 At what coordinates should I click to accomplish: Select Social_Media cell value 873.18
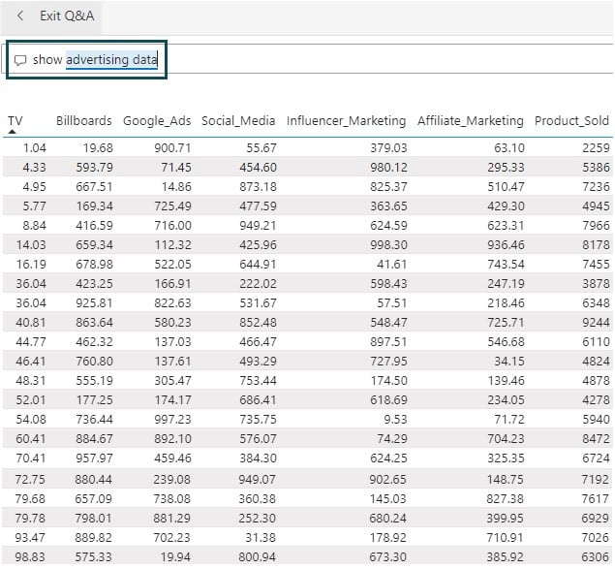pyautogui.click(x=258, y=186)
